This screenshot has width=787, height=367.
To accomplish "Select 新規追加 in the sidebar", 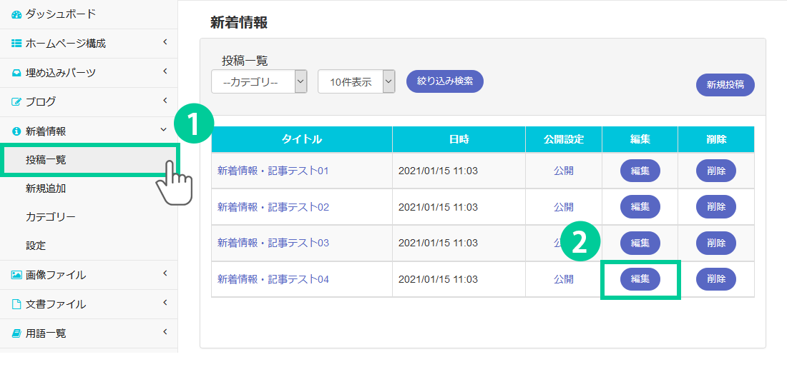I will [x=46, y=188].
